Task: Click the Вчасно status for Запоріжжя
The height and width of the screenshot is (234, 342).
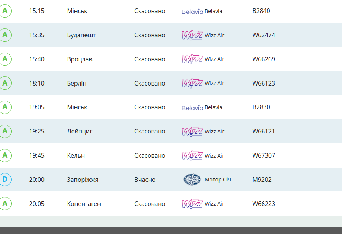Action: pyautogui.click(x=145, y=180)
